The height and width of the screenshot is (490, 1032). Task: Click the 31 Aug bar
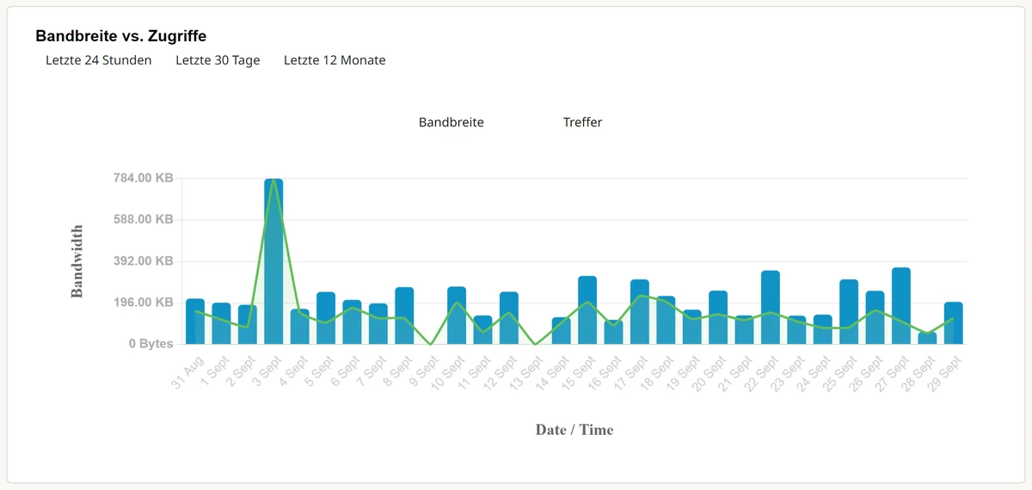point(195,322)
